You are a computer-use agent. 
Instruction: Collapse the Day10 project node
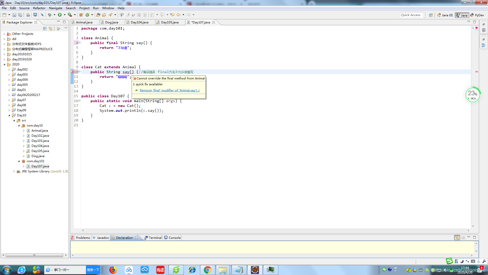click(x=9, y=115)
